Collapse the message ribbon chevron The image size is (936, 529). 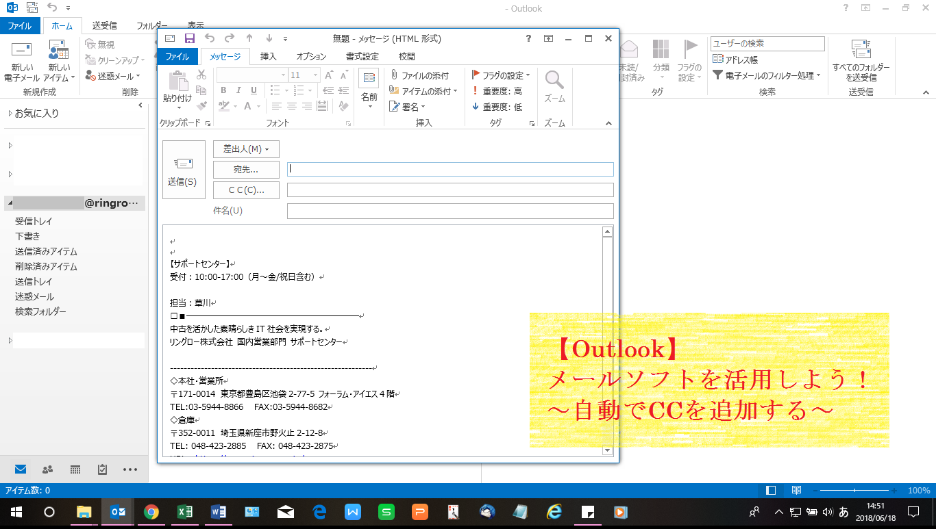(x=608, y=123)
